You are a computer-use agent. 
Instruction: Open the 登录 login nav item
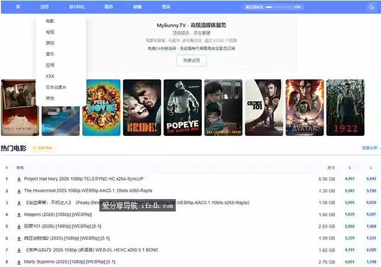166,6
